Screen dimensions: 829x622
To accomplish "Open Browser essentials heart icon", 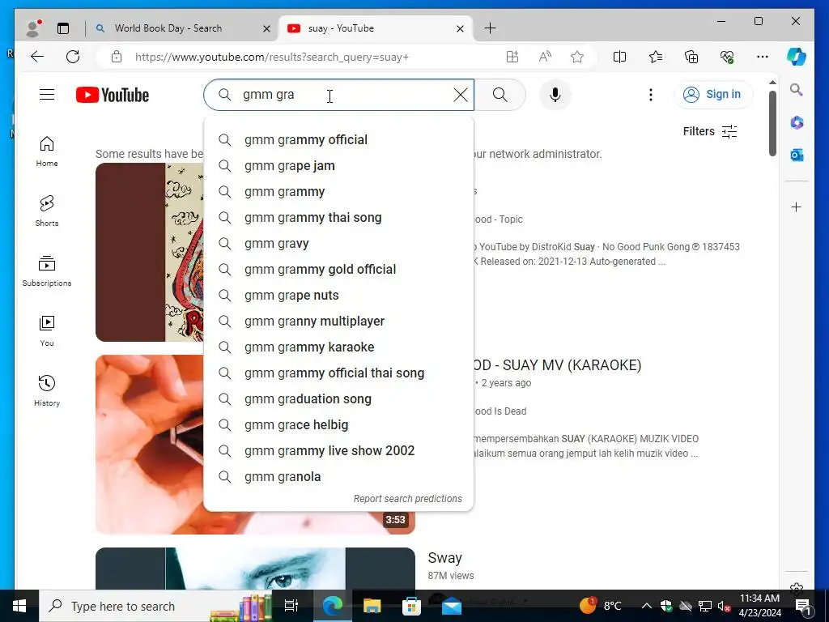I will coord(727,57).
